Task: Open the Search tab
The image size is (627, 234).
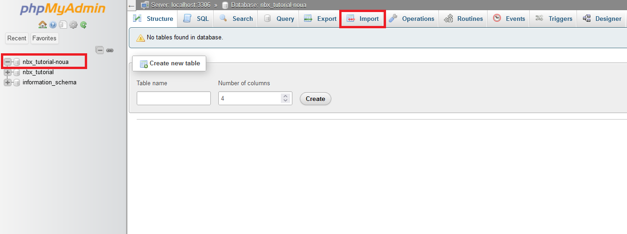Action: (x=236, y=19)
